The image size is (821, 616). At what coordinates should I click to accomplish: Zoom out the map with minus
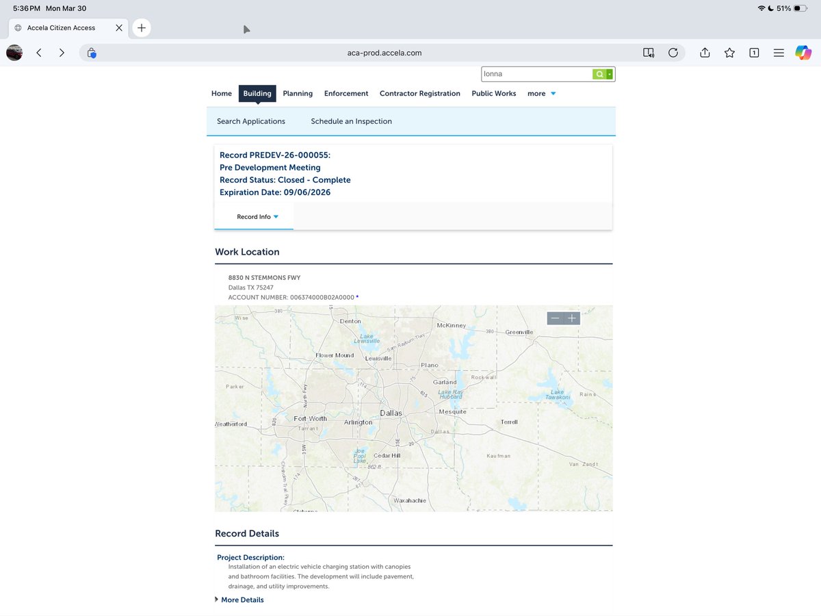tap(555, 318)
